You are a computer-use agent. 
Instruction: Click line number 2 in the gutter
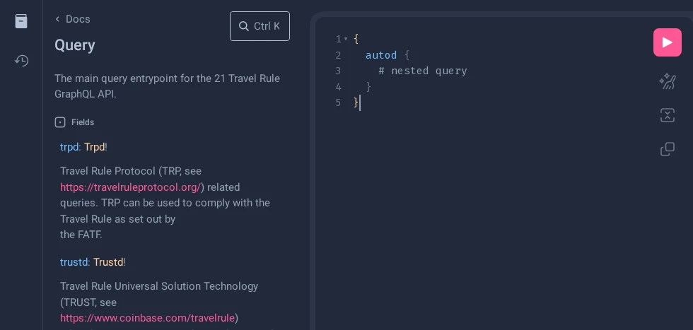click(338, 55)
